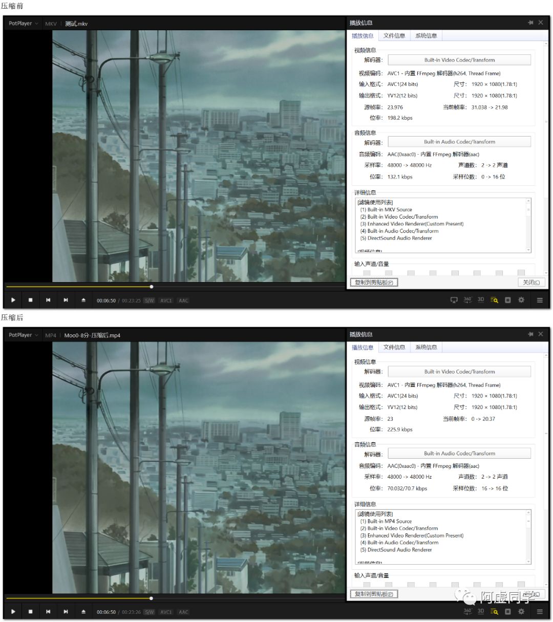553x622 pixels.
Task: Go to previous file in Moo0 mp4 window
Action: [48, 611]
